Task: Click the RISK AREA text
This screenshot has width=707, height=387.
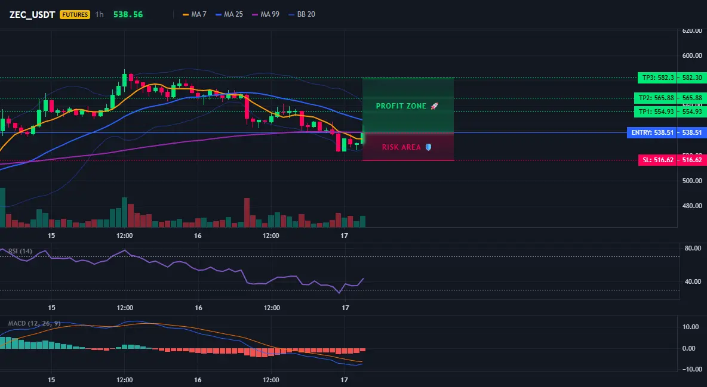Action: 401,147
